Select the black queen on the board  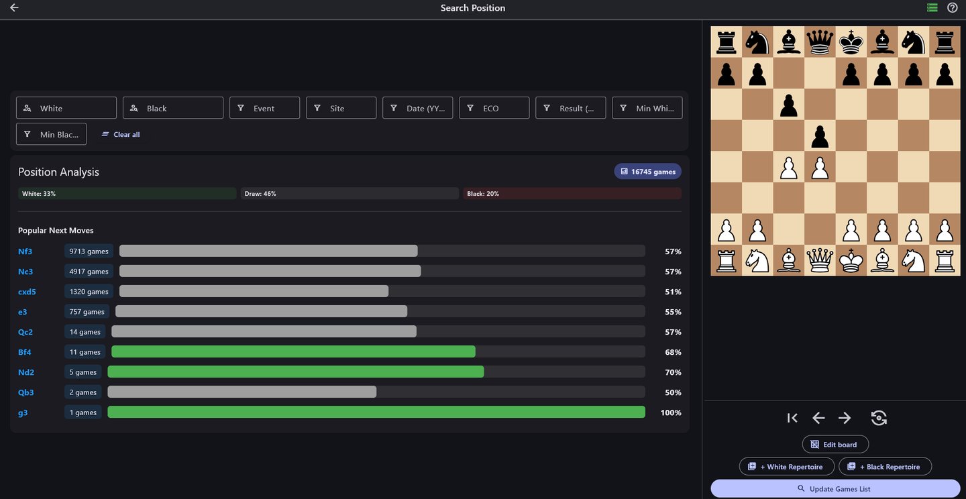tap(820, 42)
